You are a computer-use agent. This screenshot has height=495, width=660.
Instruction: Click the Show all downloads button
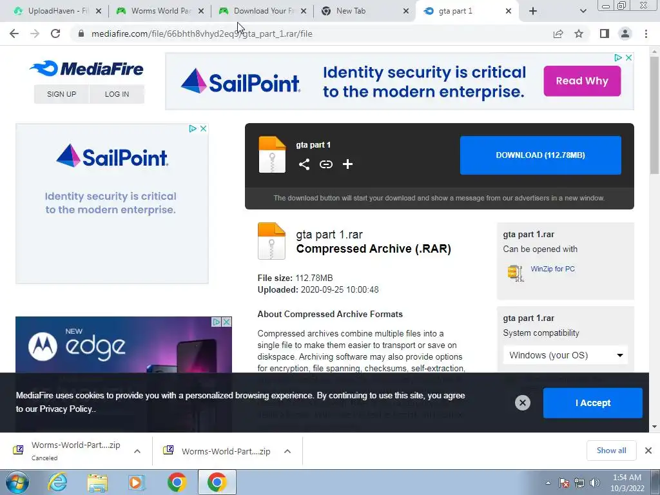click(x=611, y=451)
